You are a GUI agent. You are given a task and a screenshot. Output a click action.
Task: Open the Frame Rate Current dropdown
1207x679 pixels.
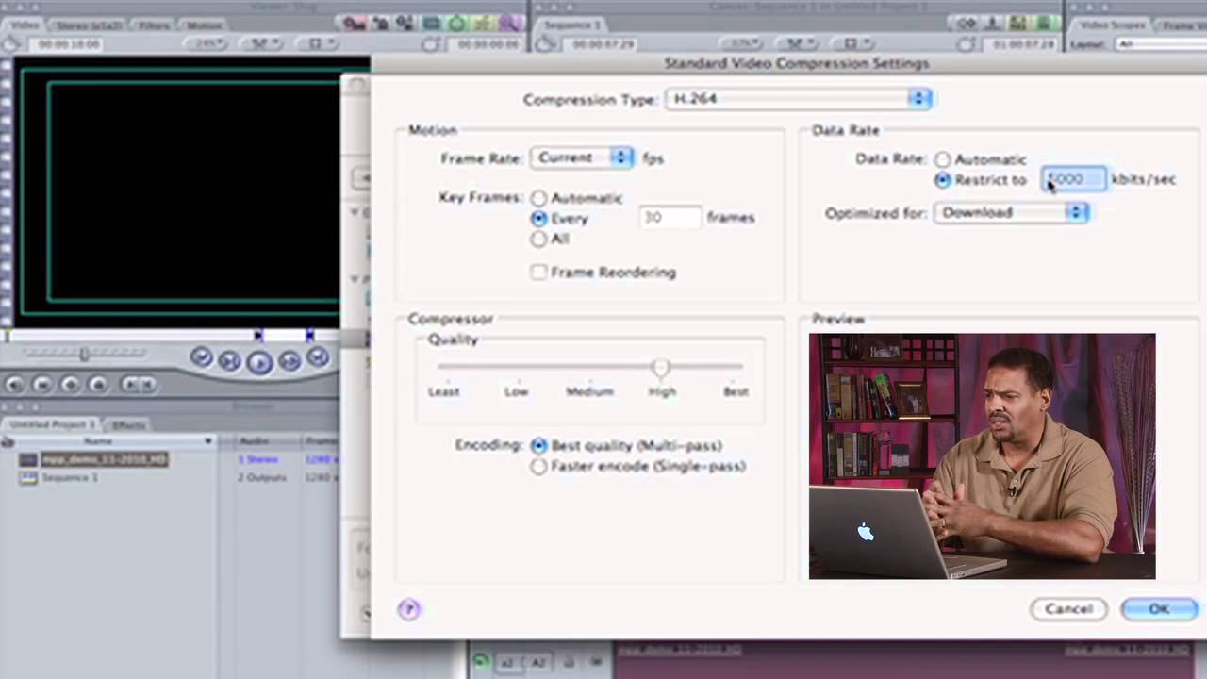coord(582,158)
